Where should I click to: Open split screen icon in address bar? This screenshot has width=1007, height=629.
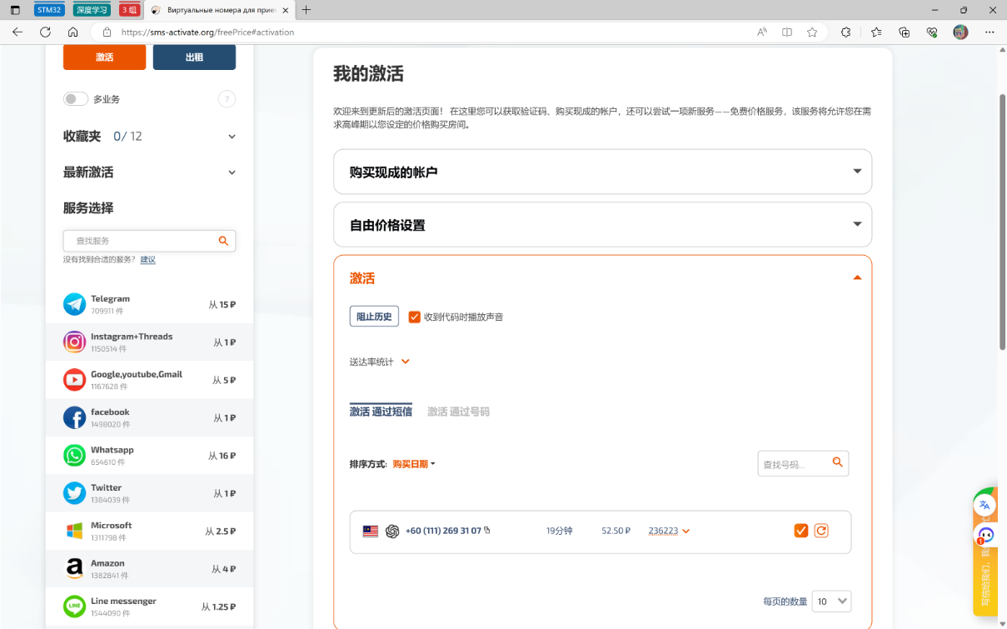[x=787, y=32]
